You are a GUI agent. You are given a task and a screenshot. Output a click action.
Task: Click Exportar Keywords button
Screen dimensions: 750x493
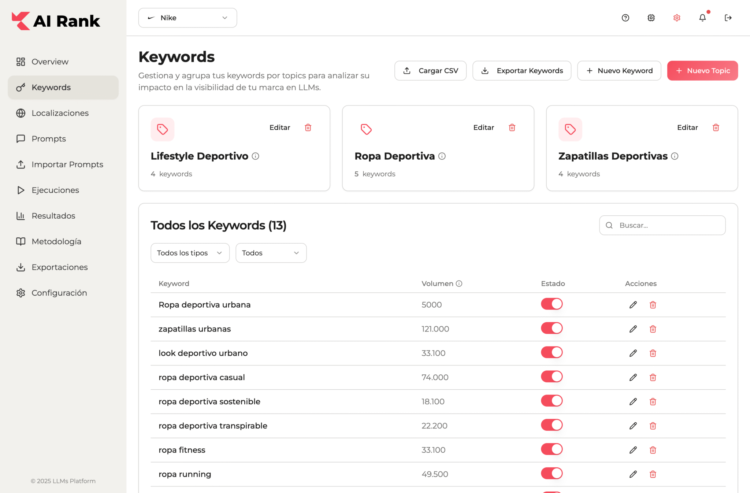[522, 71]
